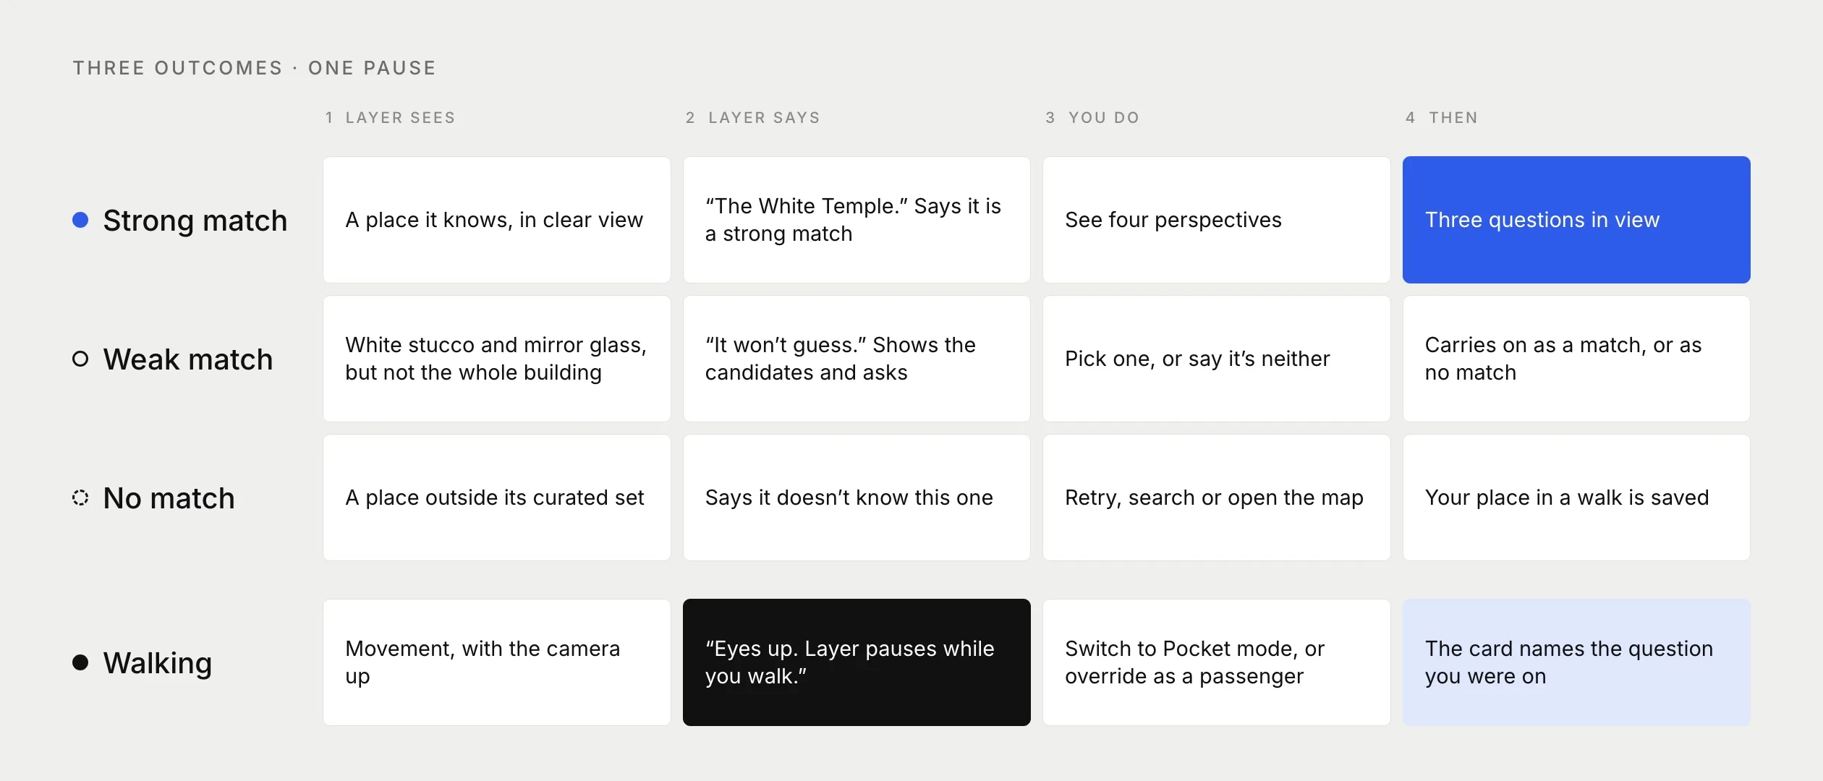This screenshot has height=781, width=1823.
Task: Click the YOU DO column header
Action: (x=1092, y=118)
